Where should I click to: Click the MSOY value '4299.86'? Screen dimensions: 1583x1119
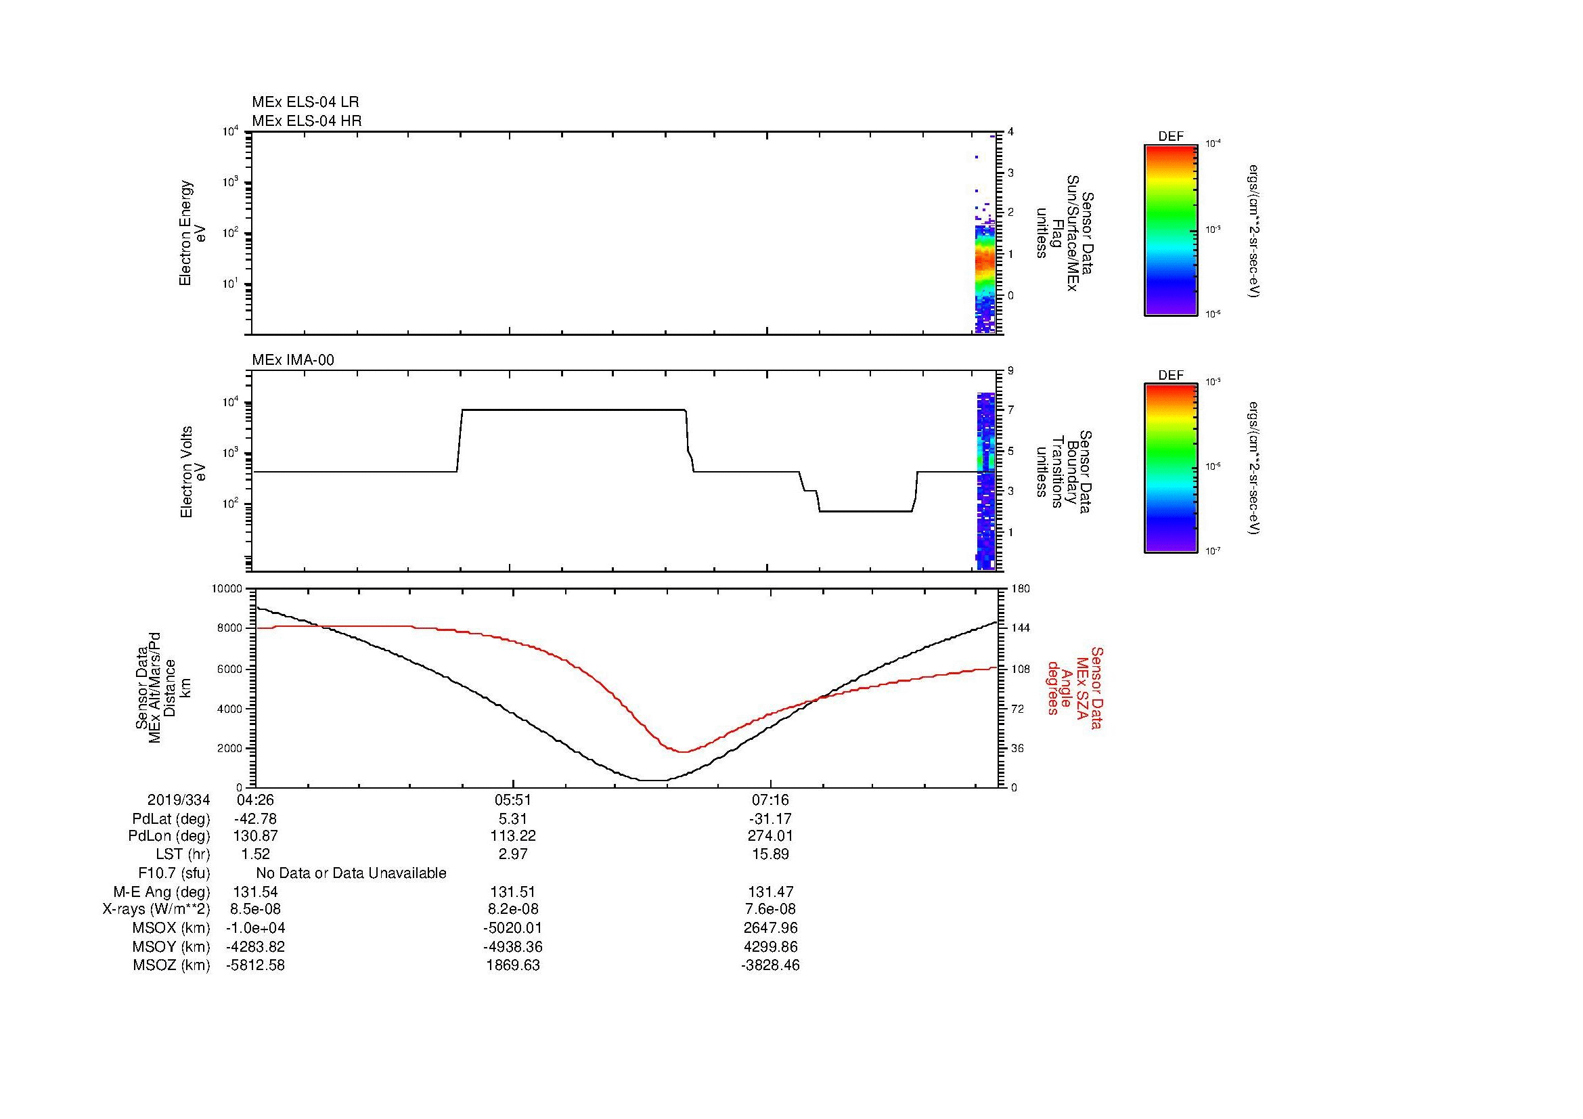click(x=770, y=946)
